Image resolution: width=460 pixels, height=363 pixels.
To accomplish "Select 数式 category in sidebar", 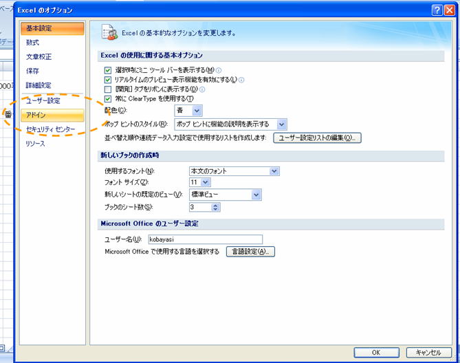I will (52, 43).
